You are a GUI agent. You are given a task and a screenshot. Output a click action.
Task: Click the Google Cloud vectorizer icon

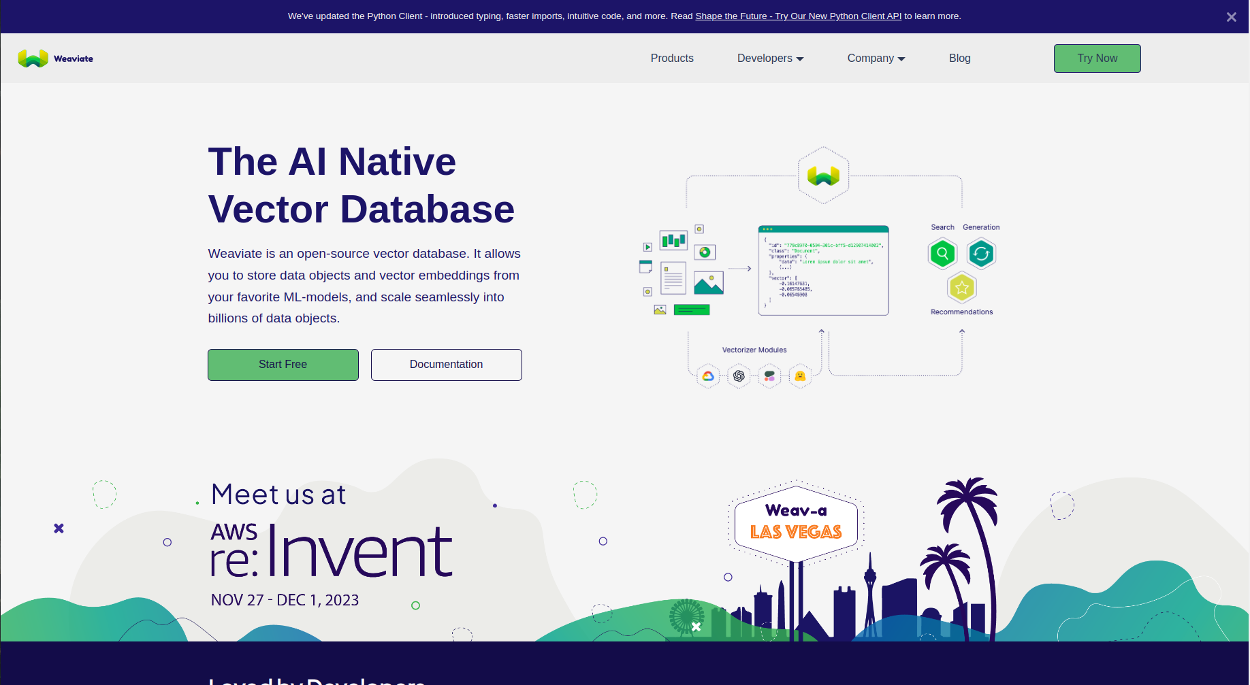tap(708, 376)
